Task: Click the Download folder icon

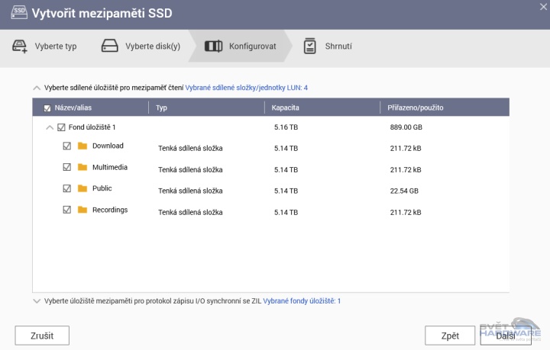Action: [82, 146]
